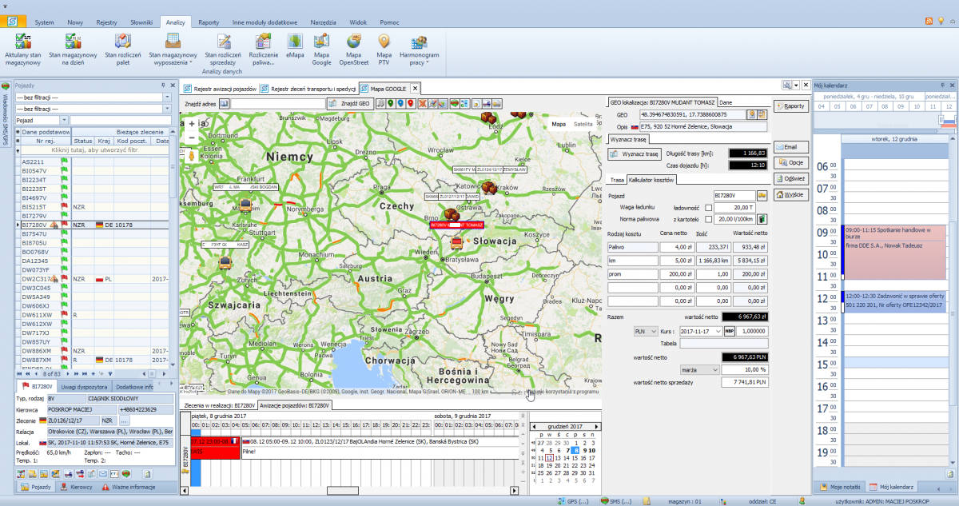Open the Dane tab in GEO panel
959x506 pixels.
[x=725, y=102]
